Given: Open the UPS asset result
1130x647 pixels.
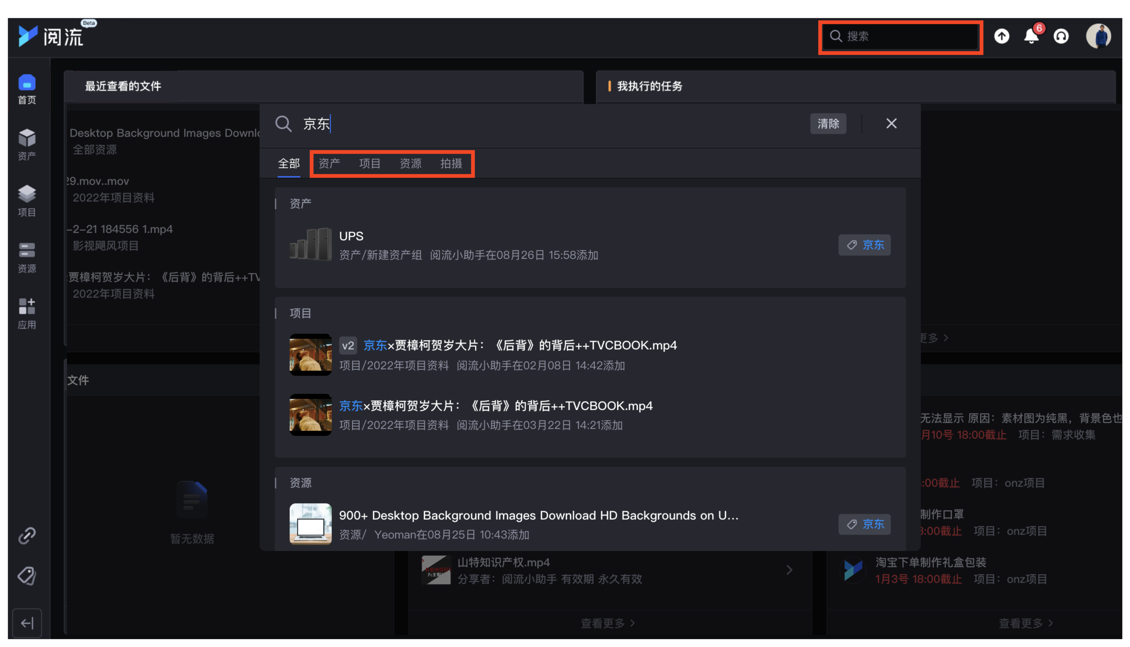Looking at the screenshot, I should pyautogui.click(x=590, y=245).
